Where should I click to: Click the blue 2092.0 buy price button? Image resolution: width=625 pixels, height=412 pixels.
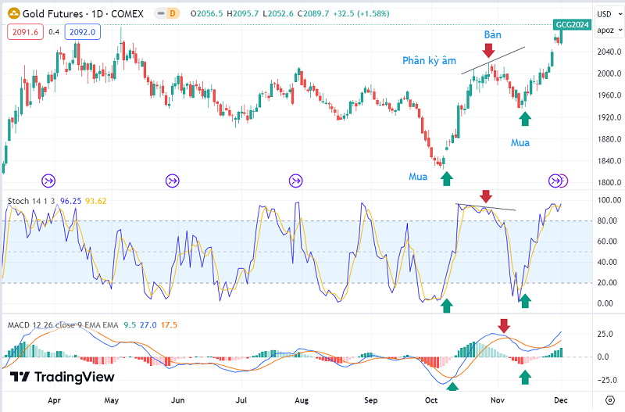82,32
